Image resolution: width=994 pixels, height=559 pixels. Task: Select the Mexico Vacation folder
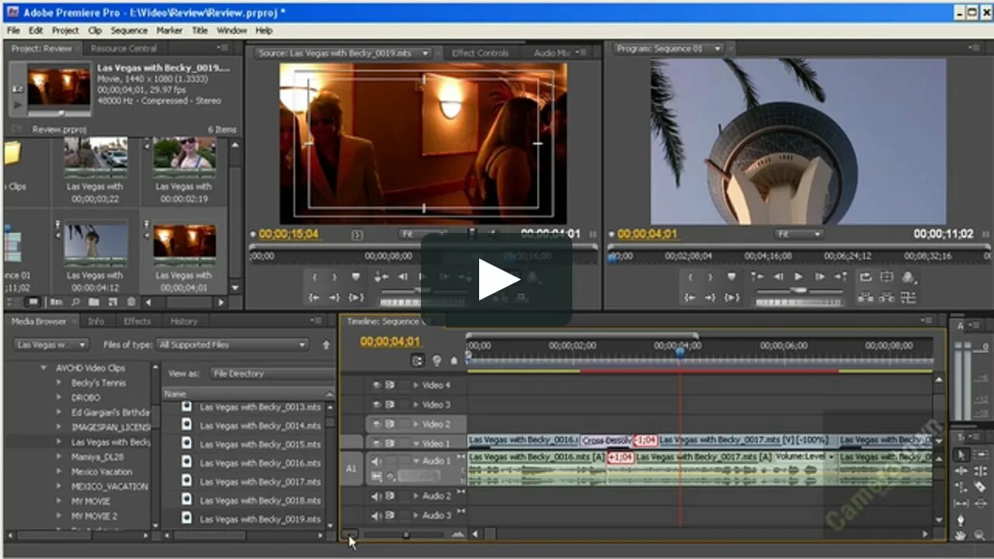coord(102,471)
